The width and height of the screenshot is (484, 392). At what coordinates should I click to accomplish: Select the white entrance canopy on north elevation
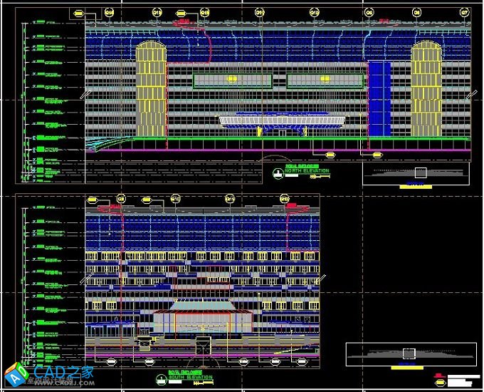click(x=282, y=120)
